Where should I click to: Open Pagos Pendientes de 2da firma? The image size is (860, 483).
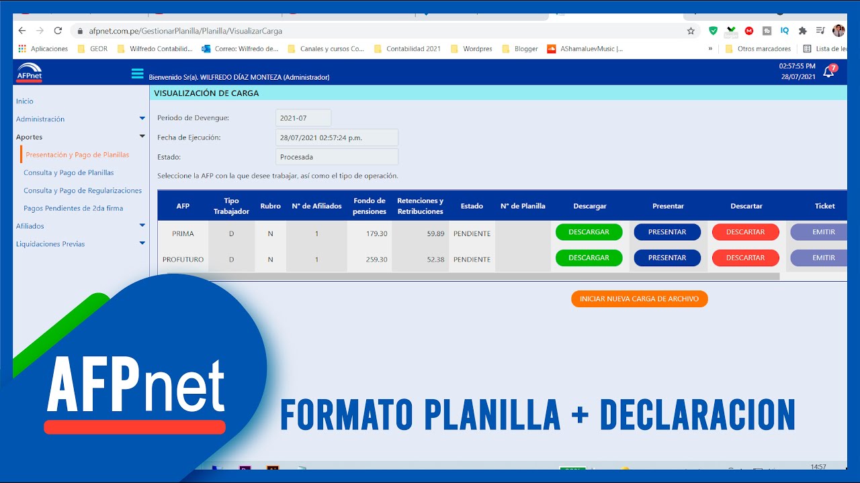[x=73, y=209]
